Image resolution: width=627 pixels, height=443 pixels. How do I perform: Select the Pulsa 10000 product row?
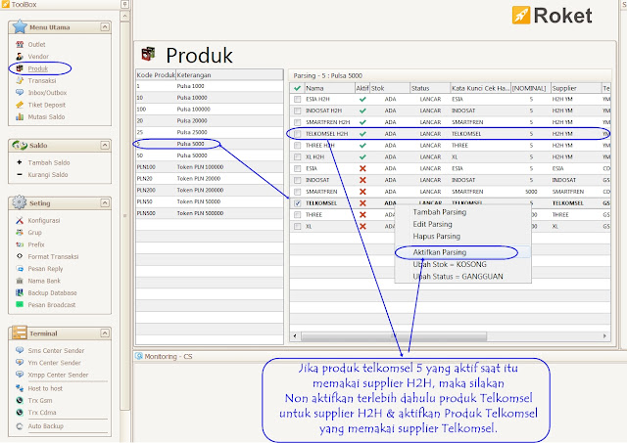click(x=210, y=98)
